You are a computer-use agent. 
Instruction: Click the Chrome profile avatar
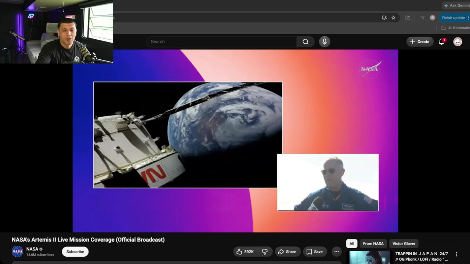pyautogui.click(x=433, y=18)
